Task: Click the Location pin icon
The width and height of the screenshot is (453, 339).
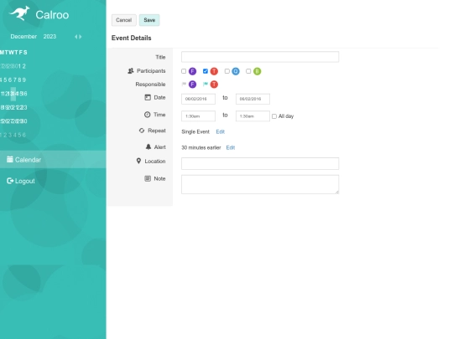Action: point(138,161)
